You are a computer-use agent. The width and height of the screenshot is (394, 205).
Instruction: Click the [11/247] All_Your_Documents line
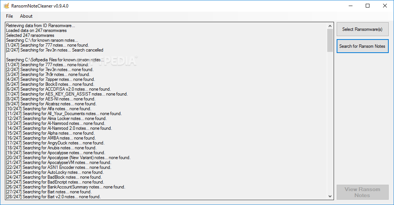[64, 114]
